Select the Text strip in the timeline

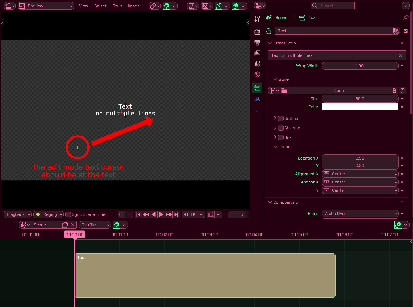coord(205,275)
